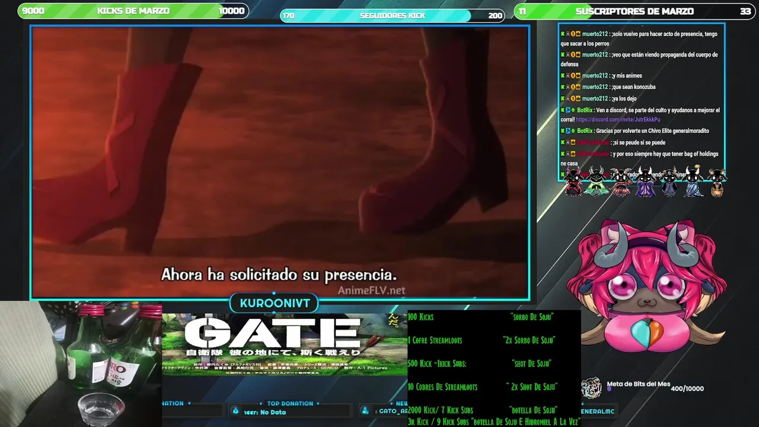759x427 pixels.
Task: Click the chibi mascot with the gold crown
Action: tap(693, 181)
